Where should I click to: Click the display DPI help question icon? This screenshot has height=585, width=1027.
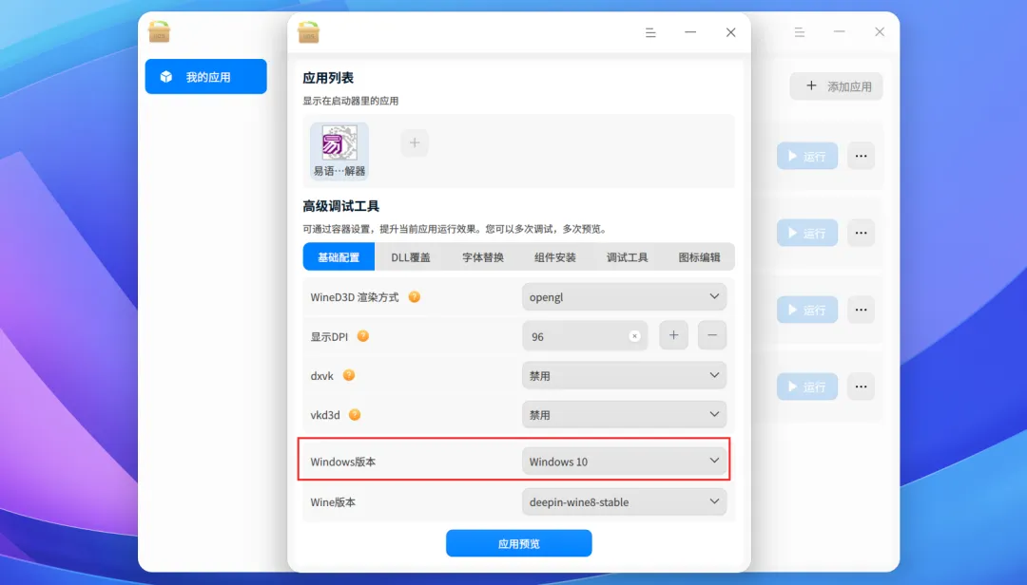(x=363, y=335)
